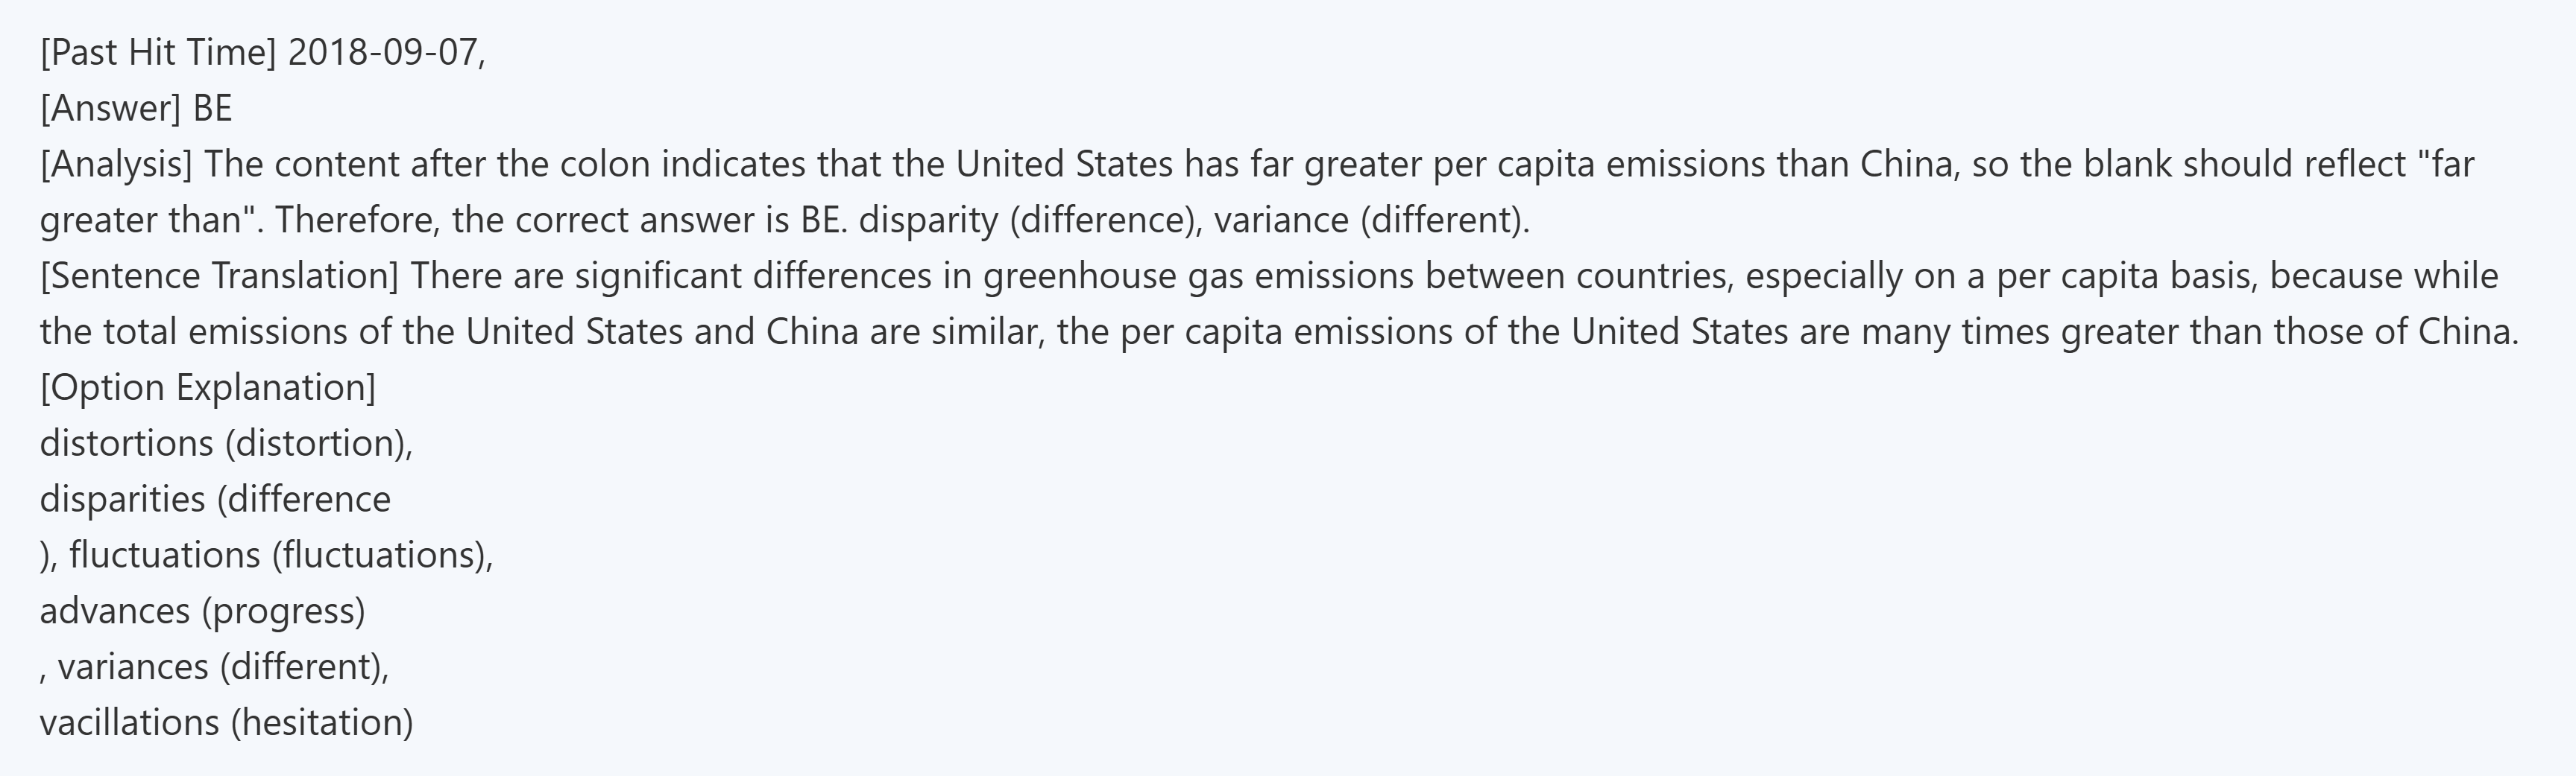
Task: Click the word (hesitation) in last line
Action: (322, 723)
